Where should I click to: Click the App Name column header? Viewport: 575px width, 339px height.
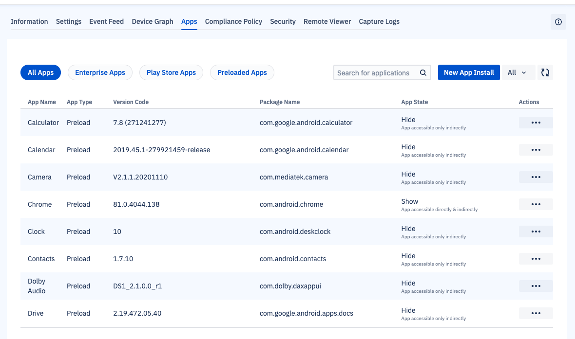[x=42, y=102]
